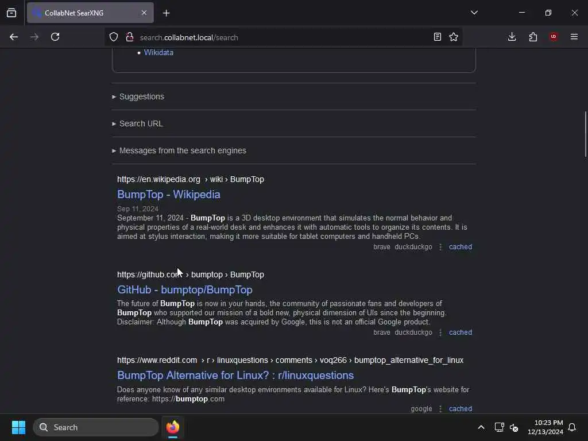Open the list all tabs chevron
The width and height of the screenshot is (588, 441).
pos(474,13)
